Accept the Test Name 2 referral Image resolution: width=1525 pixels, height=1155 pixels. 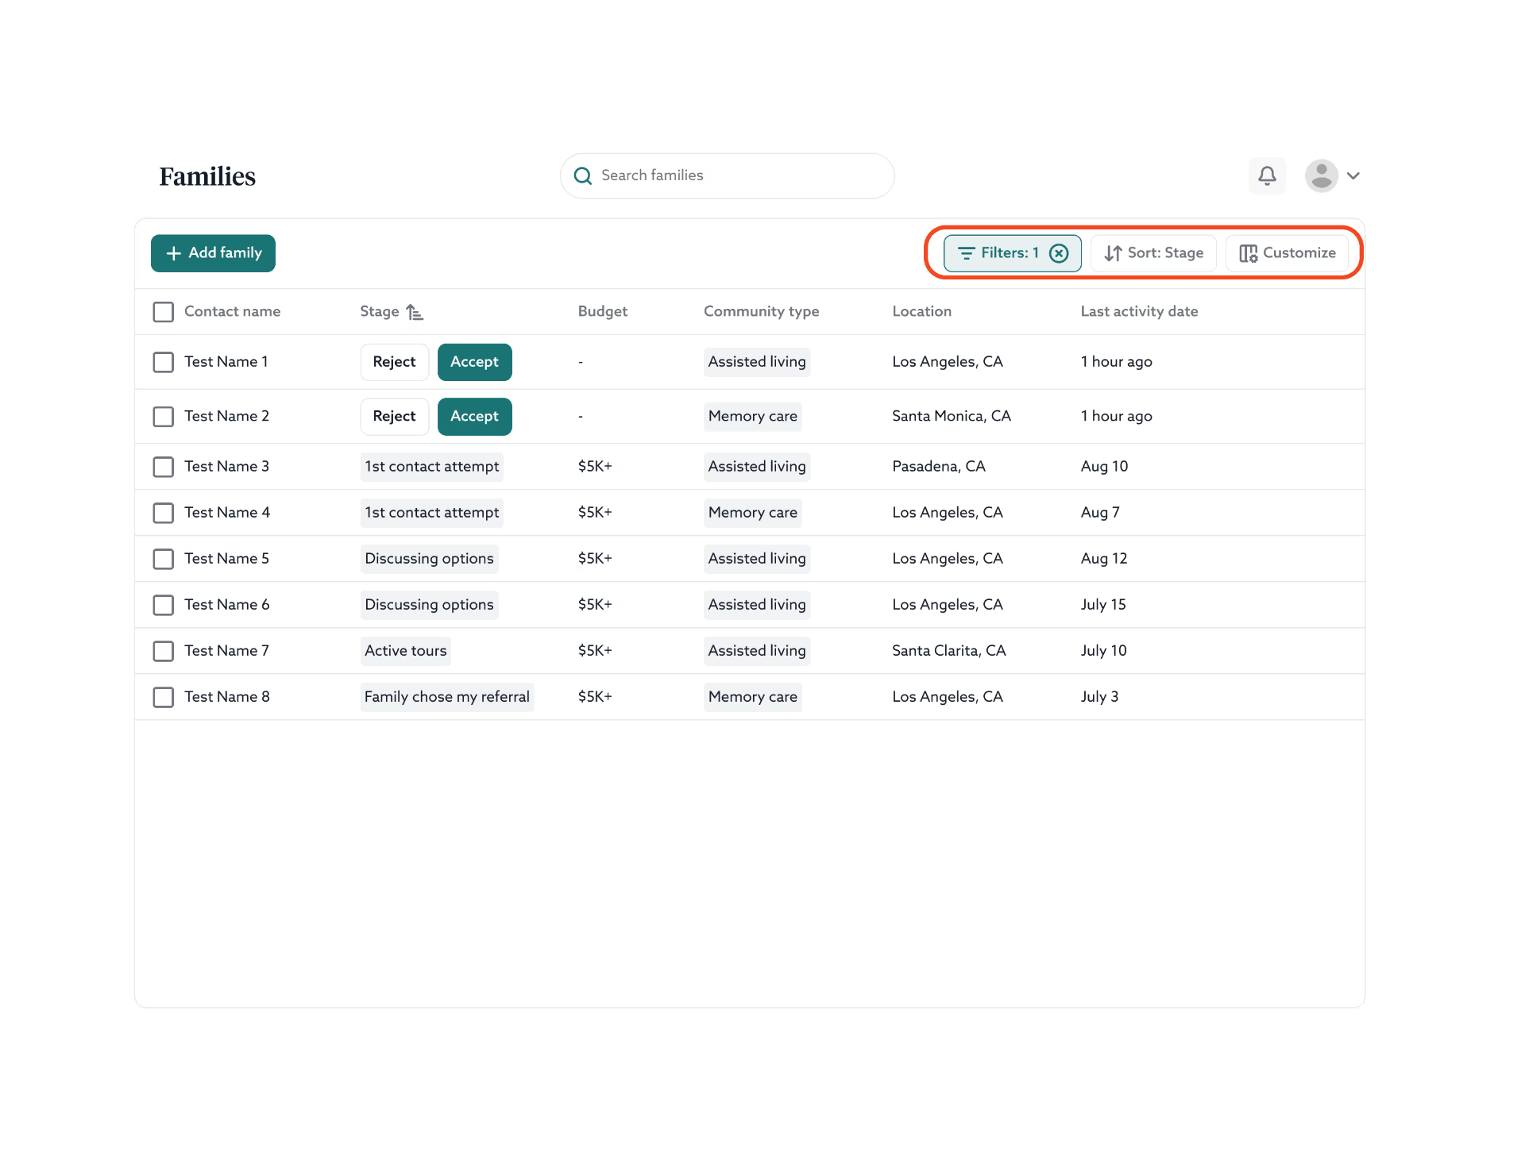475,417
